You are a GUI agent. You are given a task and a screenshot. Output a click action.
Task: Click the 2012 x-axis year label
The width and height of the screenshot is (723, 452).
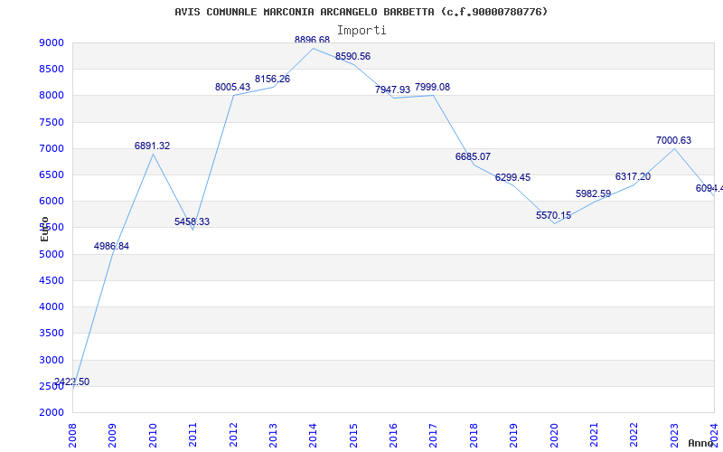[x=233, y=436]
